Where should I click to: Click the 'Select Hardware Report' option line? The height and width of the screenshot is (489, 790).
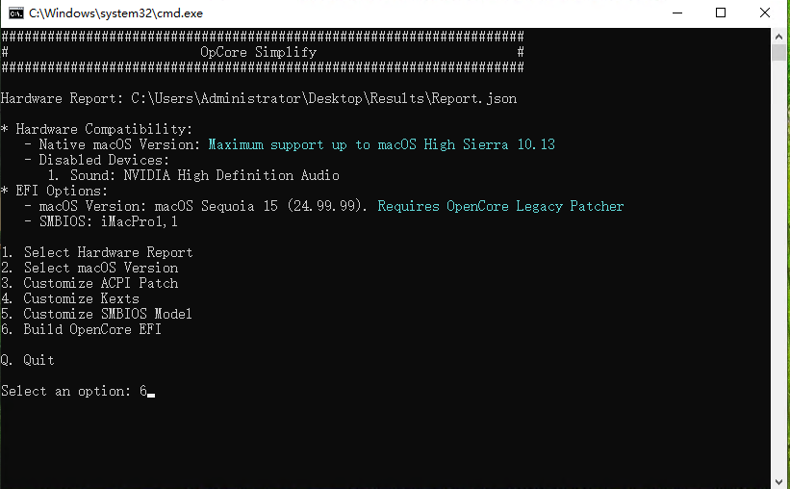click(96, 252)
